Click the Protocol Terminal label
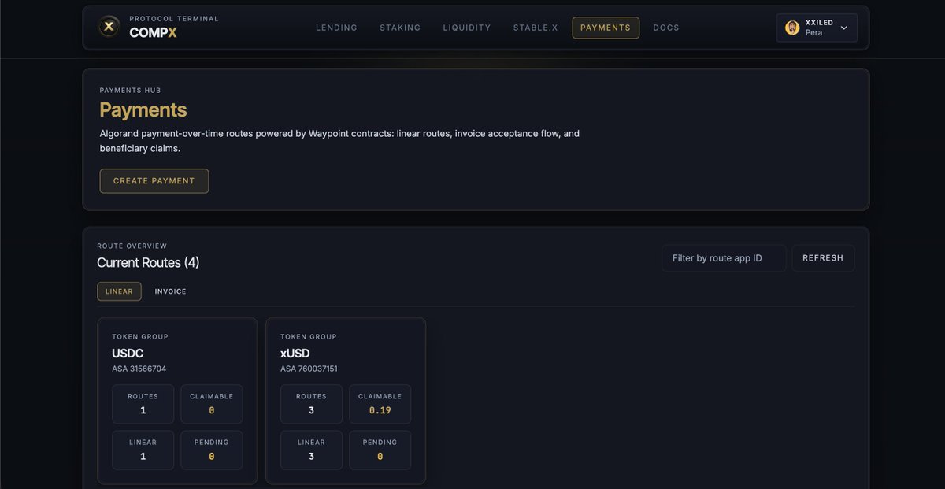Viewport: 945px width, 489px height. point(174,19)
